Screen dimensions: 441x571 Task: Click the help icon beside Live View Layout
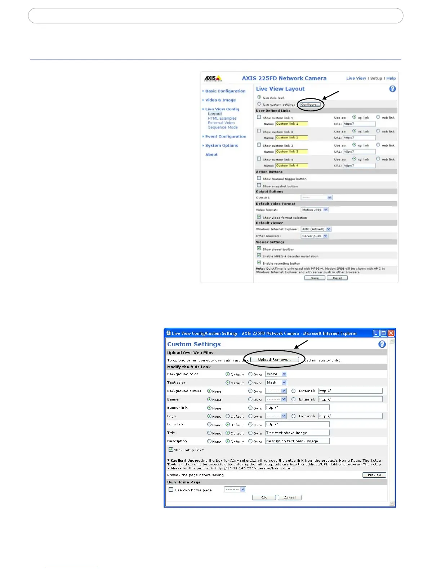click(x=392, y=89)
